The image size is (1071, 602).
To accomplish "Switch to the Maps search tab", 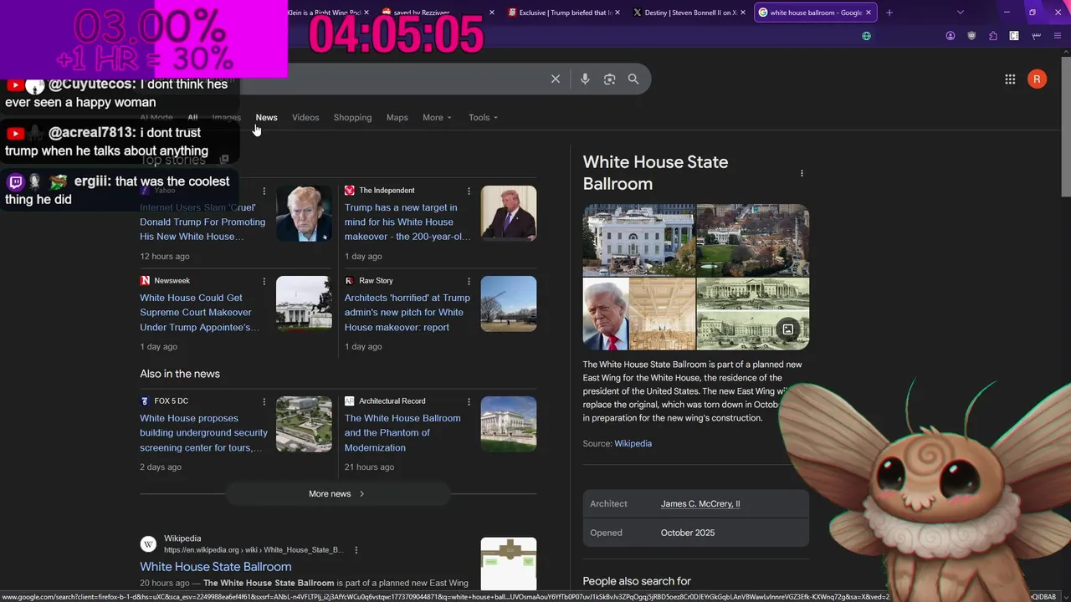I will 397,118.
